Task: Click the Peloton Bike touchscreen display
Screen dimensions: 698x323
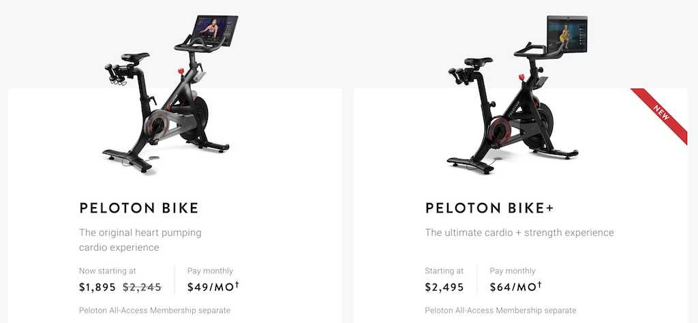Action: click(215, 31)
